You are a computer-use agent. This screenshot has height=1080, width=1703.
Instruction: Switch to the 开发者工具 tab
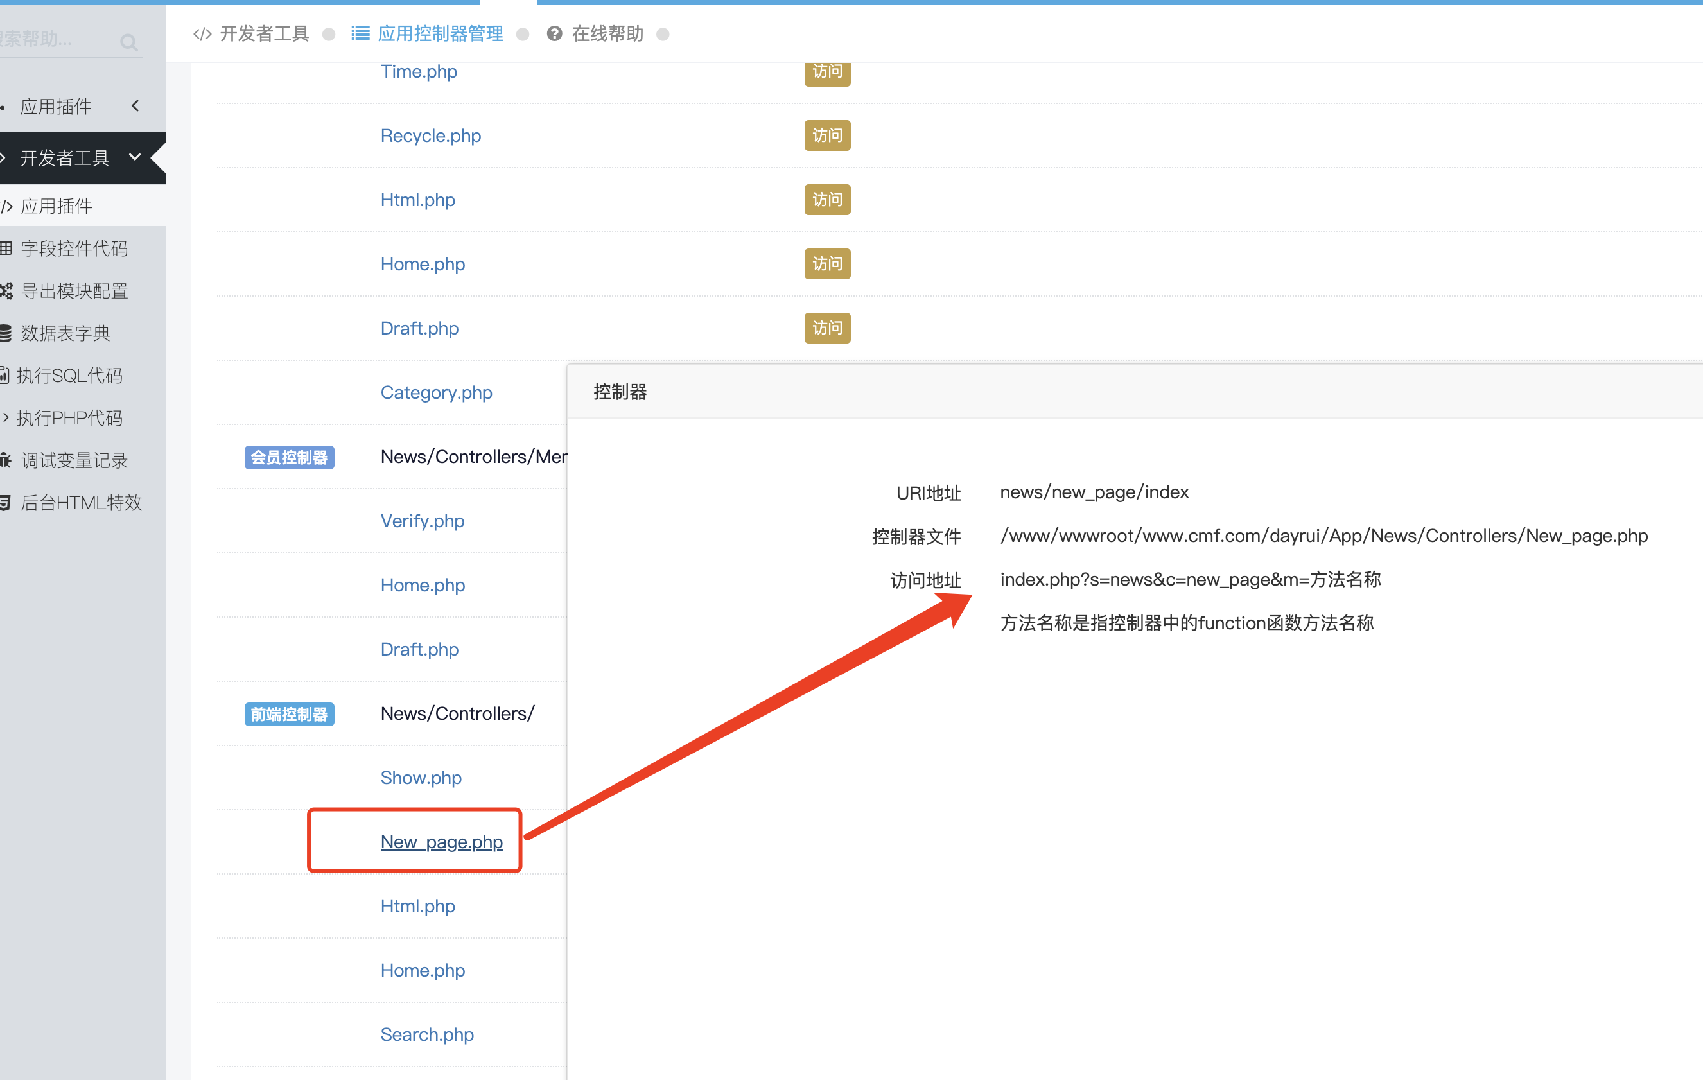[265, 34]
